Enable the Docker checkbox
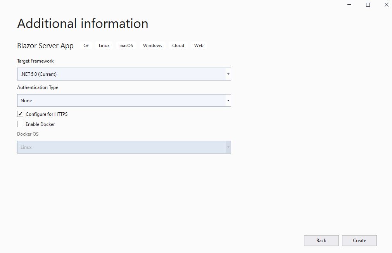The width and height of the screenshot is (392, 253). (20, 124)
